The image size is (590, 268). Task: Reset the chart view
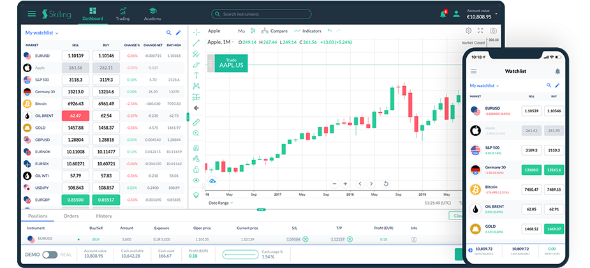pyautogui.click(x=386, y=184)
